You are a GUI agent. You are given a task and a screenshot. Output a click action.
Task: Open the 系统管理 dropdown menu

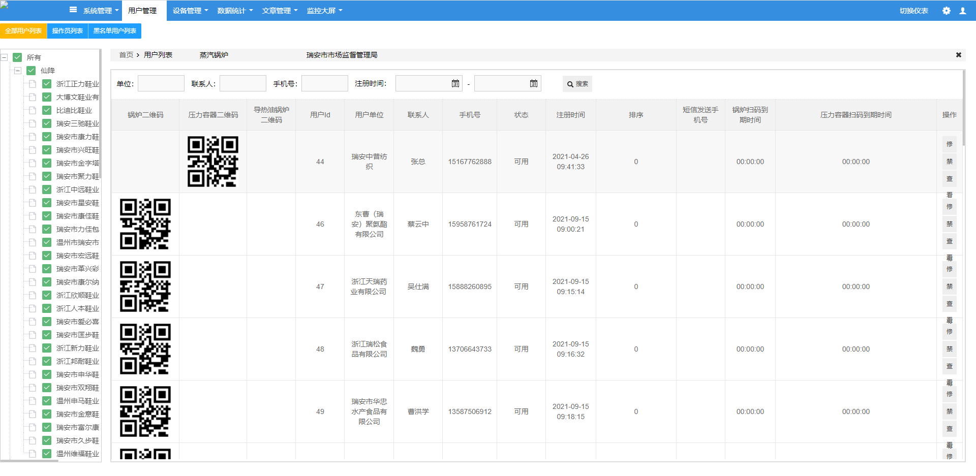[x=101, y=11]
